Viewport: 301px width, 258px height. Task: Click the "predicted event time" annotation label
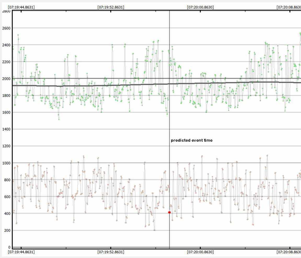[x=192, y=140]
